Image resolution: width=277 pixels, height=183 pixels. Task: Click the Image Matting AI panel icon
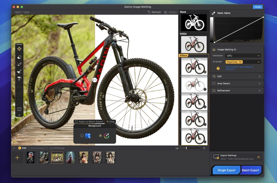214,50
